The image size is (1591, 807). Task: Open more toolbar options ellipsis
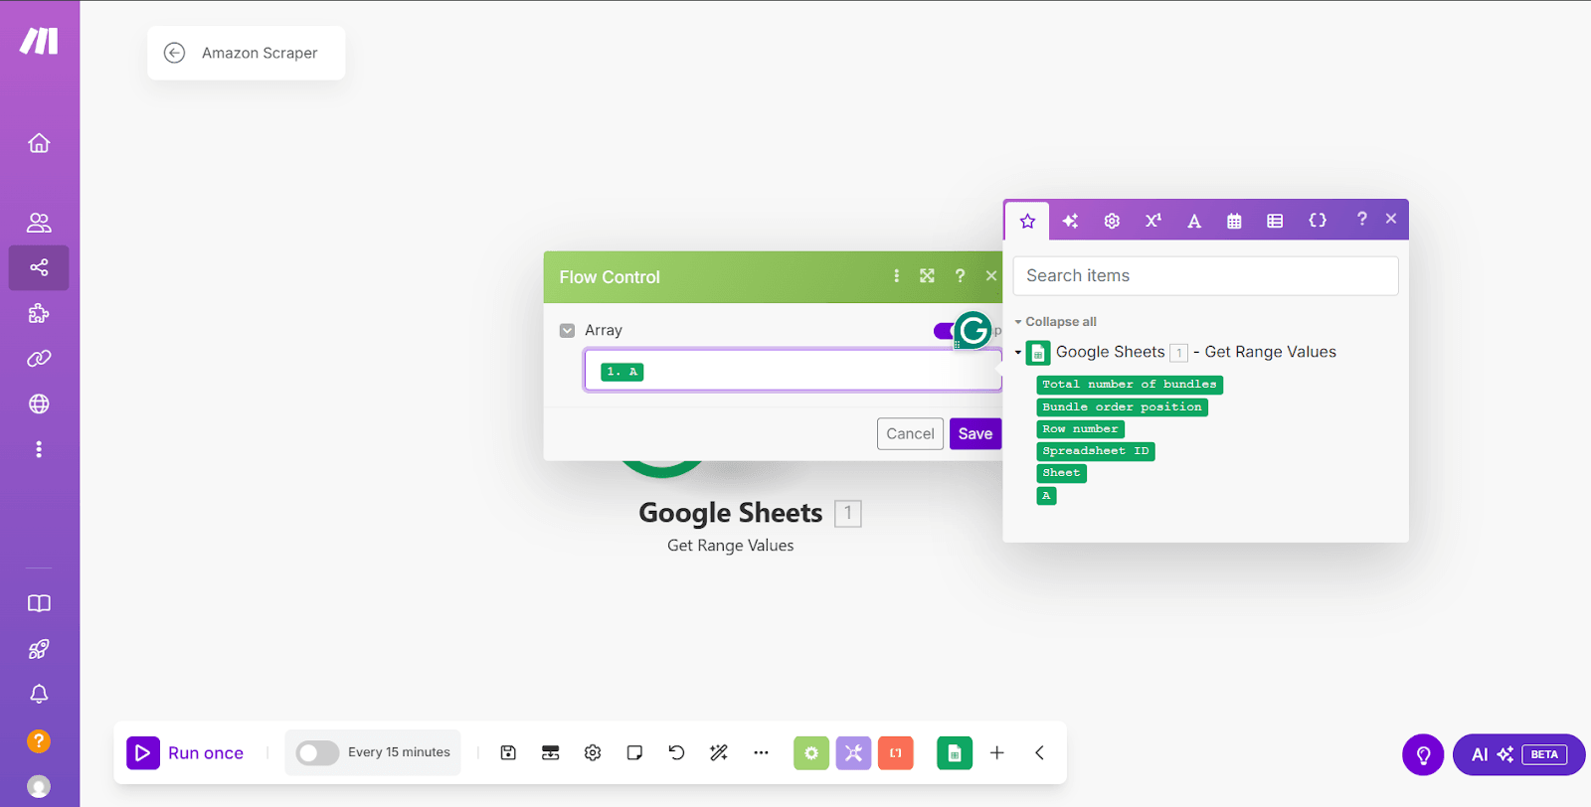[x=761, y=752]
